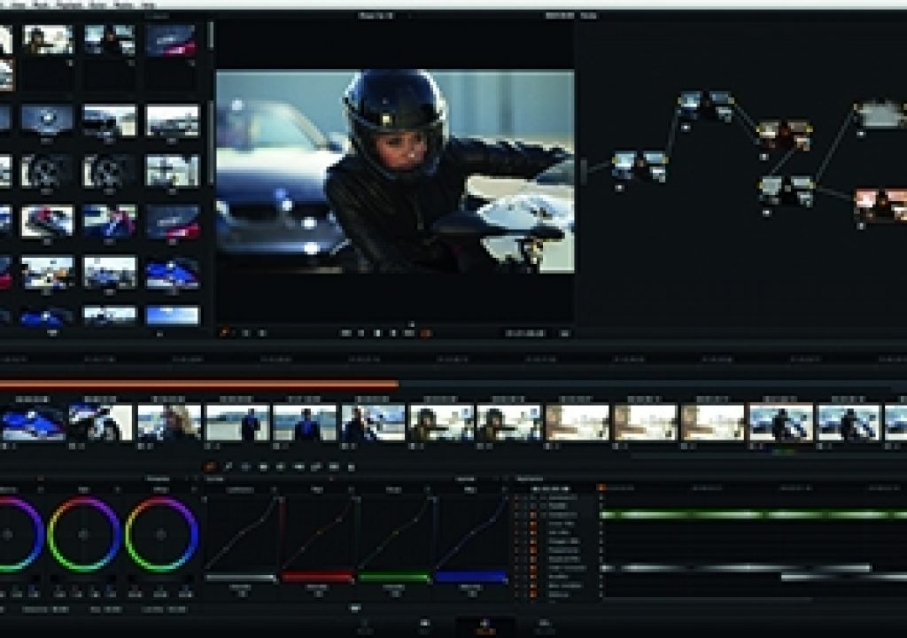
Task: Click the blue channel curve intensity bar
Action: (470, 577)
